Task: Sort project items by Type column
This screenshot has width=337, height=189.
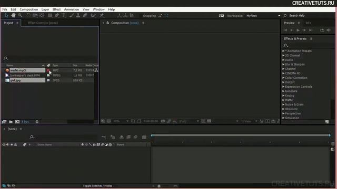Action: click(55, 65)
